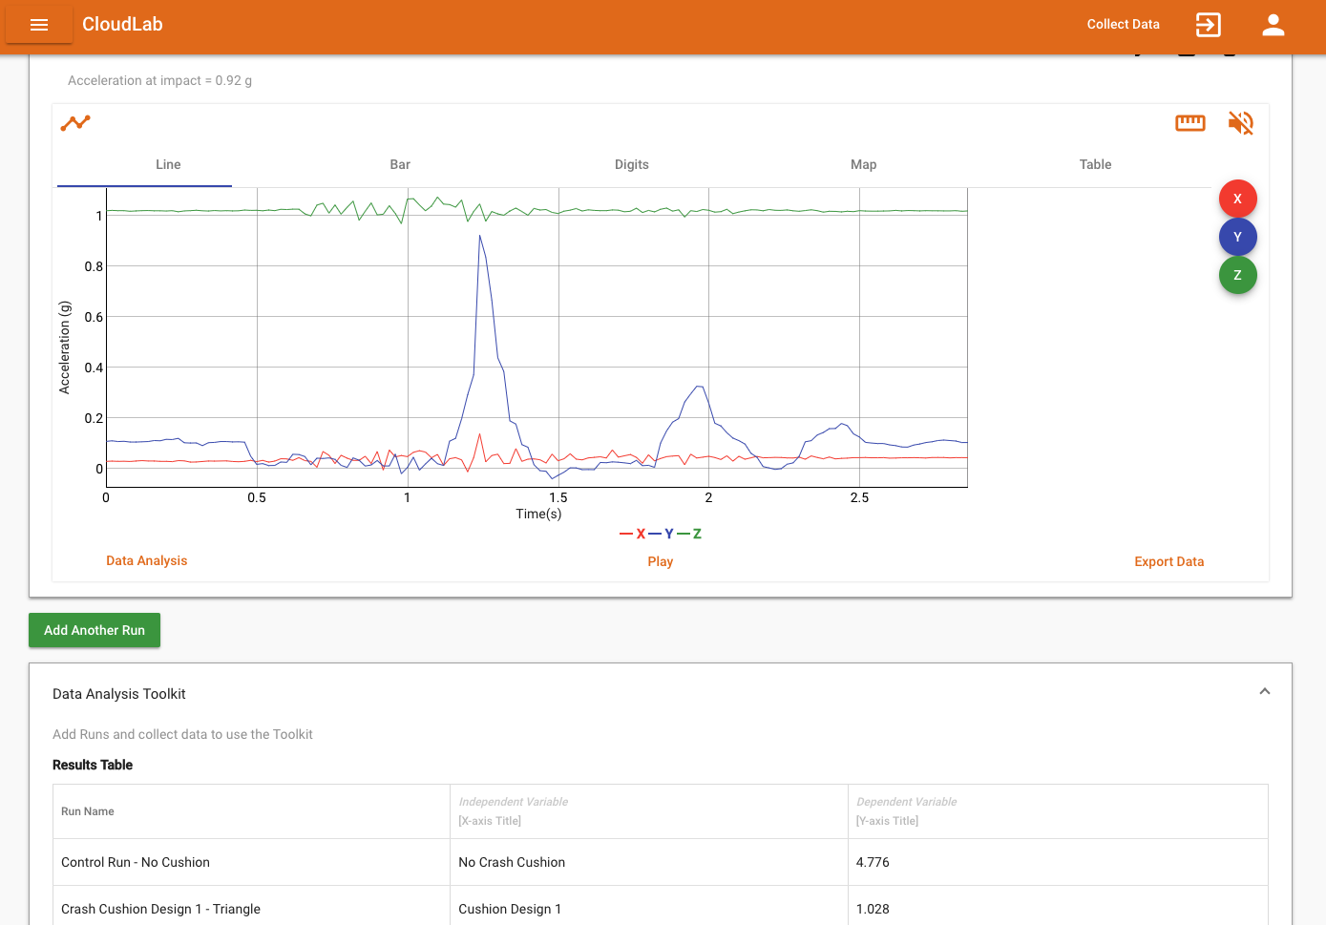
Task: Click the sign-out arrow icon in header
Action: 1208,25
